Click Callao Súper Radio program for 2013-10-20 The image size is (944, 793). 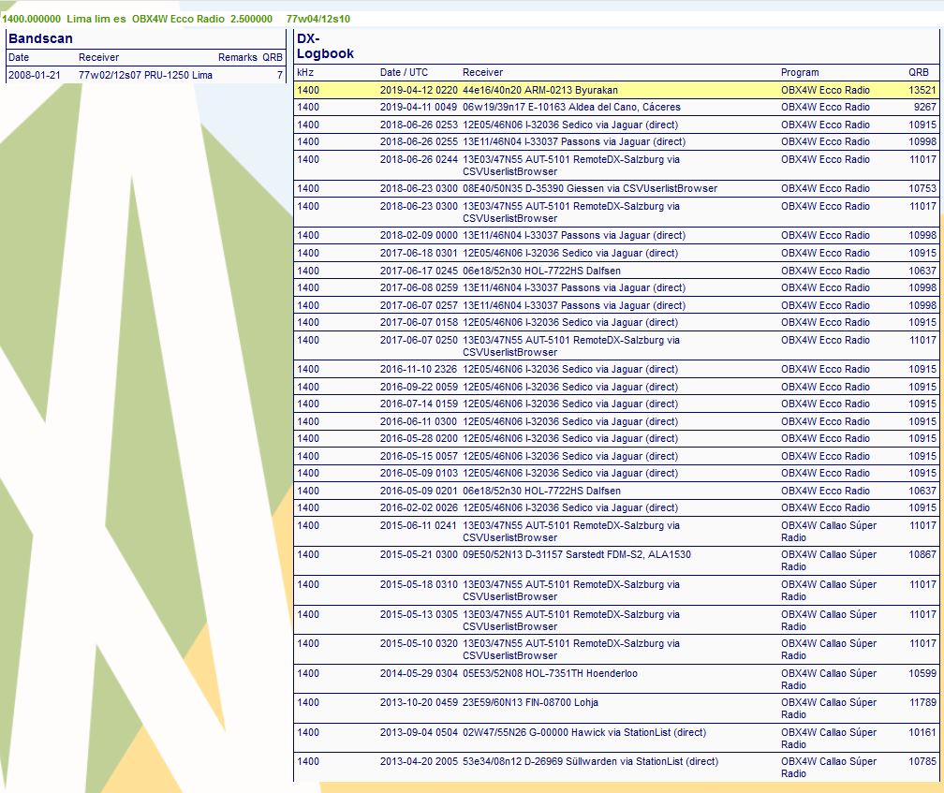tap(829, 708)
